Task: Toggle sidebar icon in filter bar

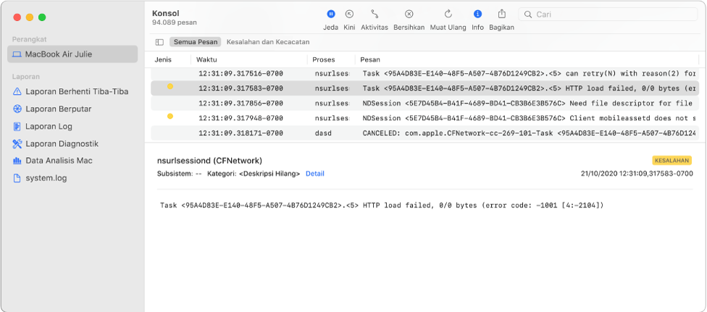Action: (x=159, y=42)
